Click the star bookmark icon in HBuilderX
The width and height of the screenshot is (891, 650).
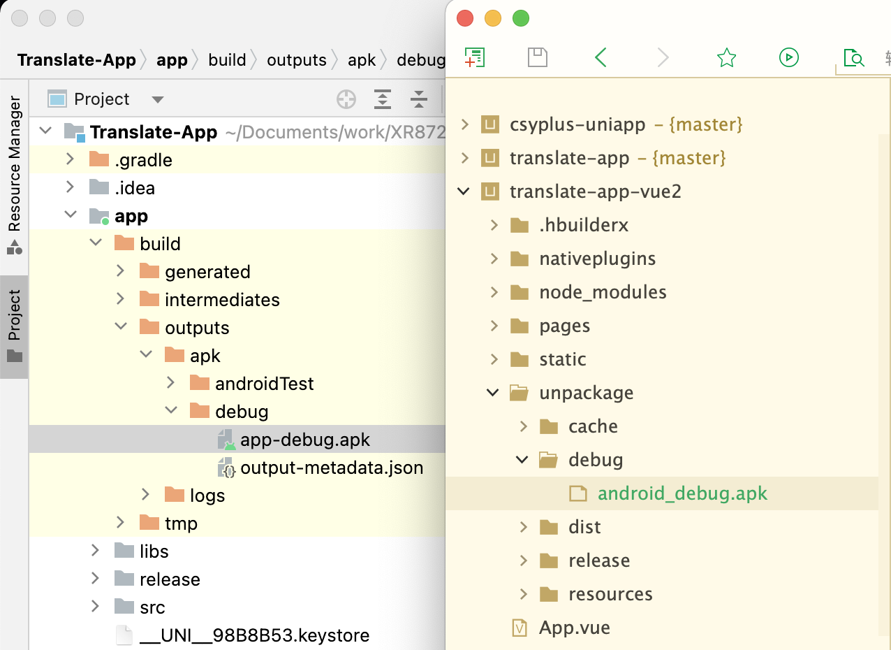point(727,57)
